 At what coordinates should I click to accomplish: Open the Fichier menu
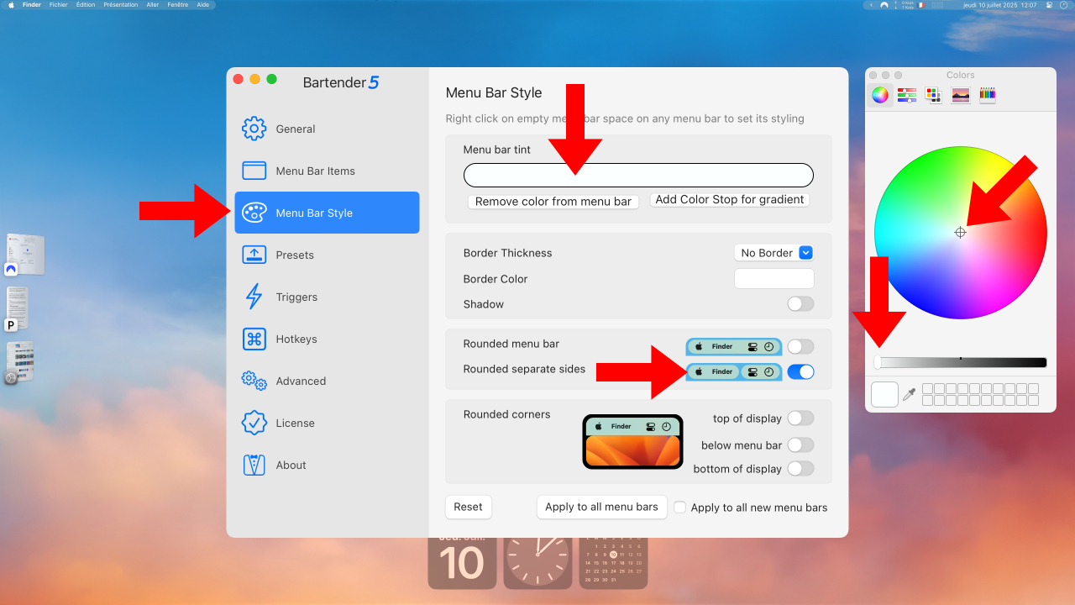pos(59,5)
